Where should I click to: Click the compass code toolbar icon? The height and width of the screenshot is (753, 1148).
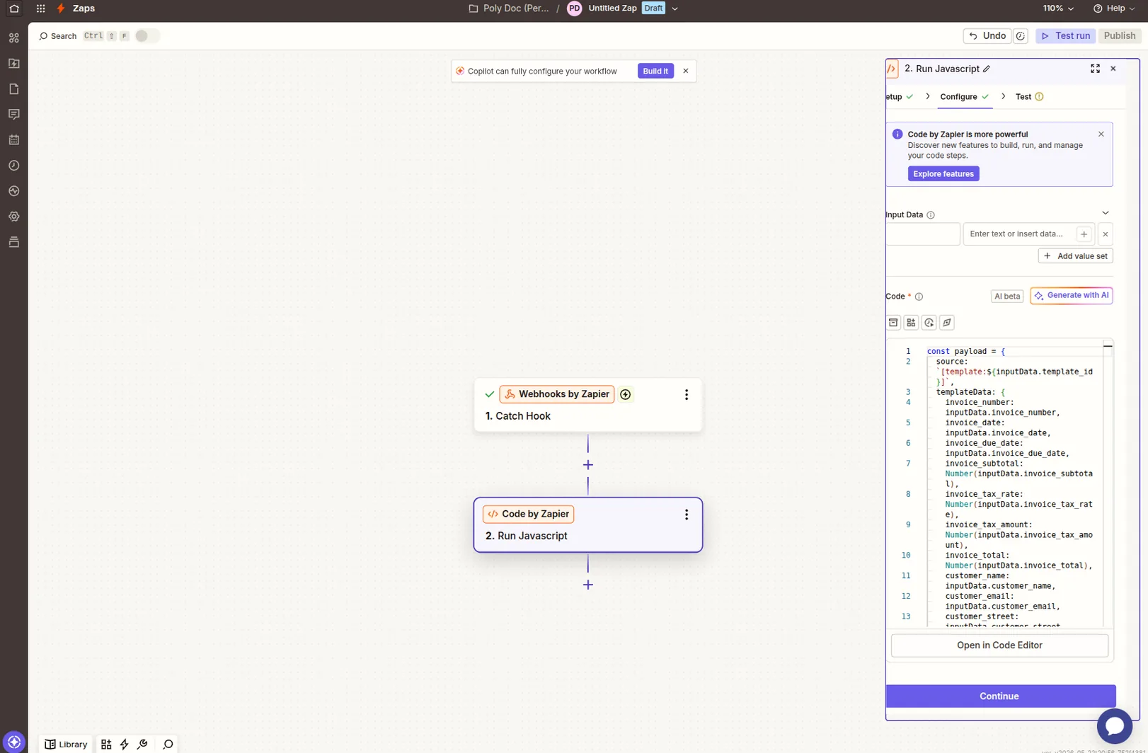(x=947, y=323)
